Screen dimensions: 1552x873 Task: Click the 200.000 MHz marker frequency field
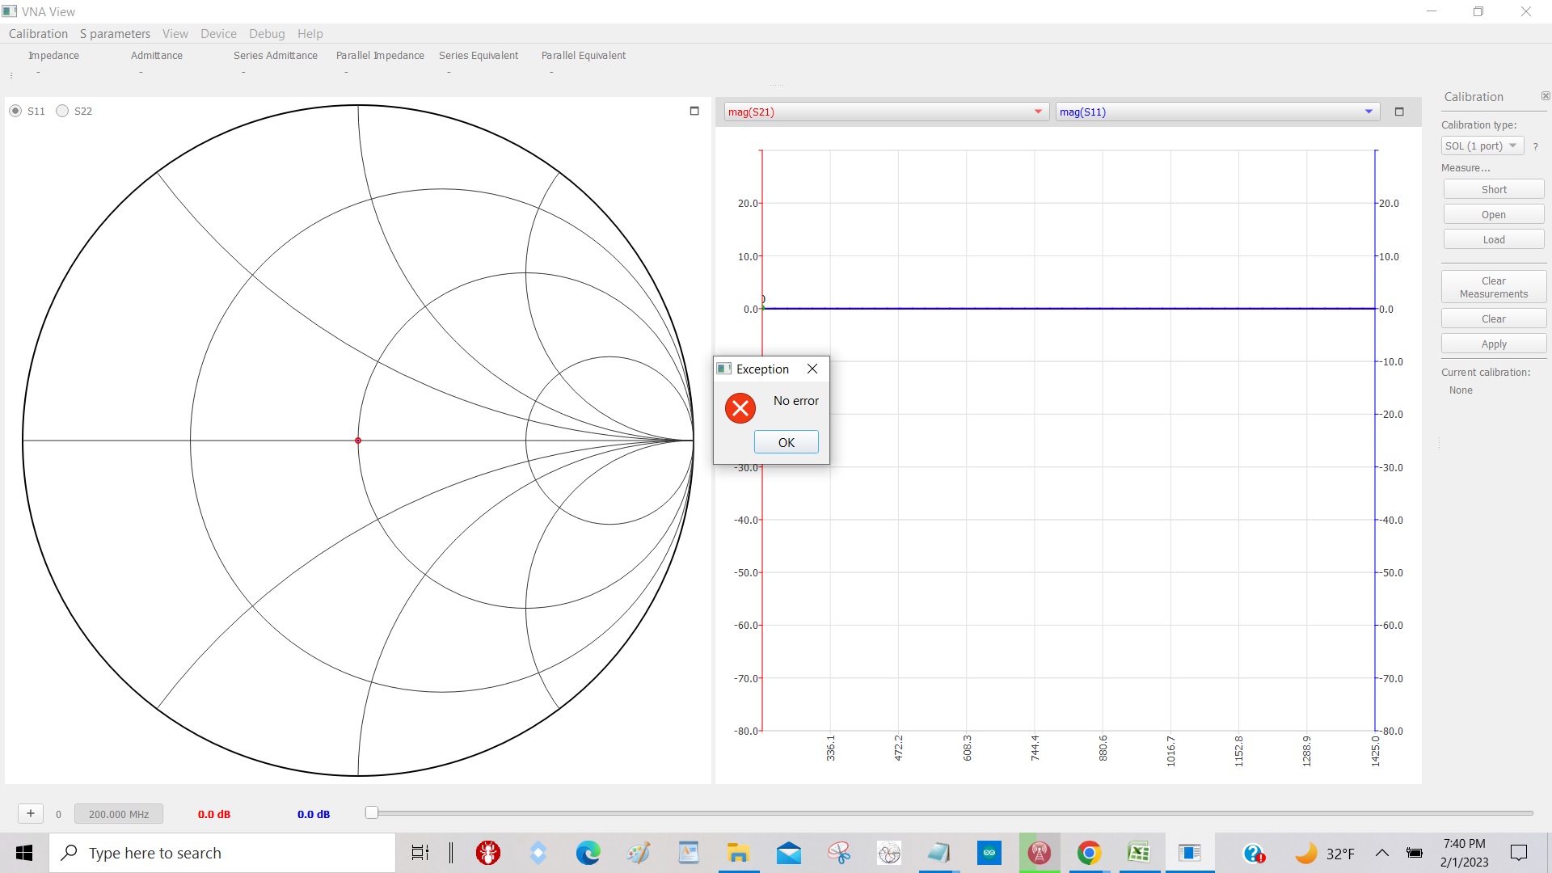pyautogui.click(x=119, y=814)
